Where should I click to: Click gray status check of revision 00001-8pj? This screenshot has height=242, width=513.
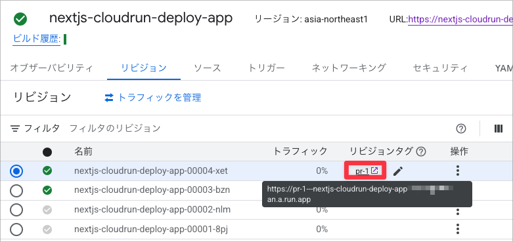coord(47,230)
